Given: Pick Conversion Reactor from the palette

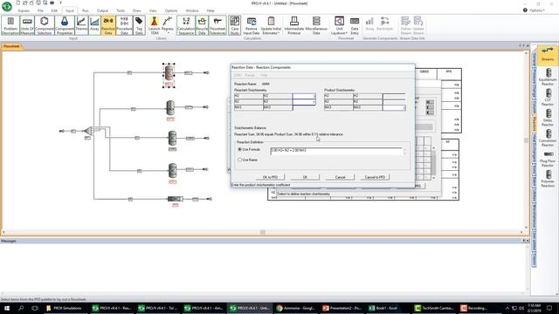Looking at the screenshot, I should 548,138.
